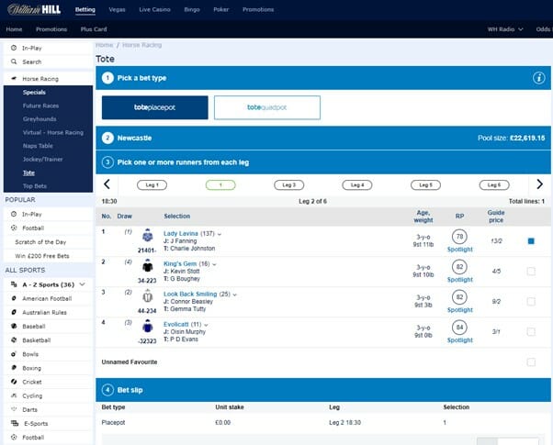Select the totequadpot bet type
This screenshot has height=445, width=553.
[267, 107]
